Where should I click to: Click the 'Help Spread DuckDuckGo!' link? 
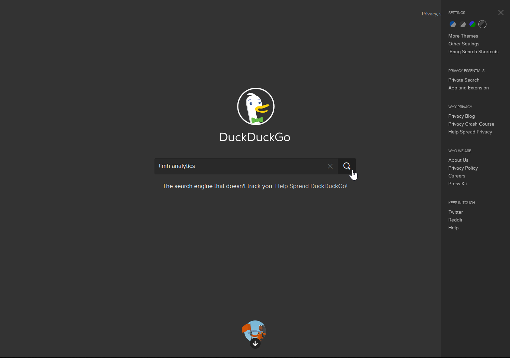[311, 186]
